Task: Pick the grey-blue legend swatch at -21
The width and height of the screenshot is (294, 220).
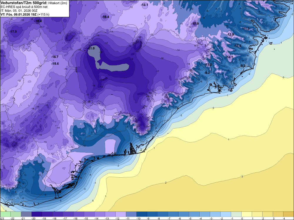Action: pyautogui.click(x=26, y=214)
